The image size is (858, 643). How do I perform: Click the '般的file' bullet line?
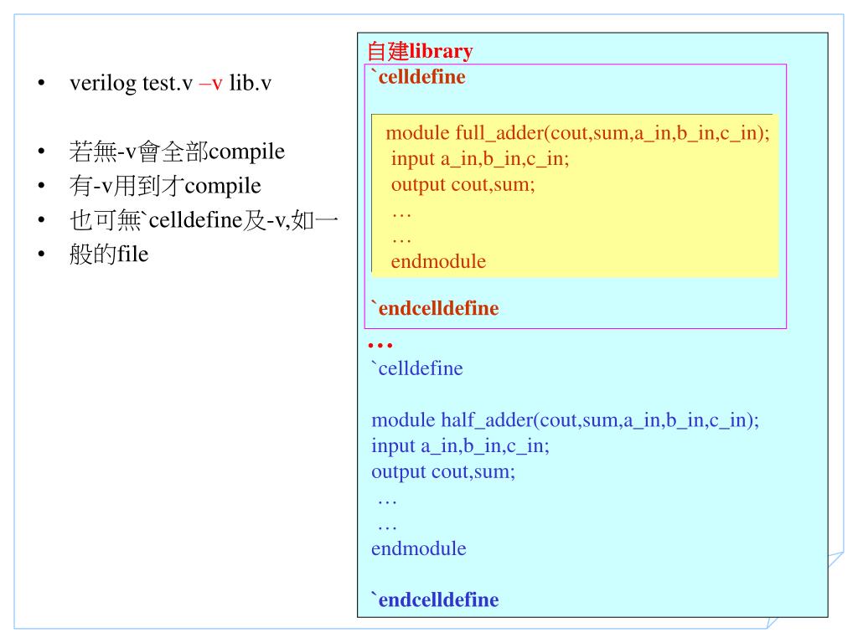[109, 255]
